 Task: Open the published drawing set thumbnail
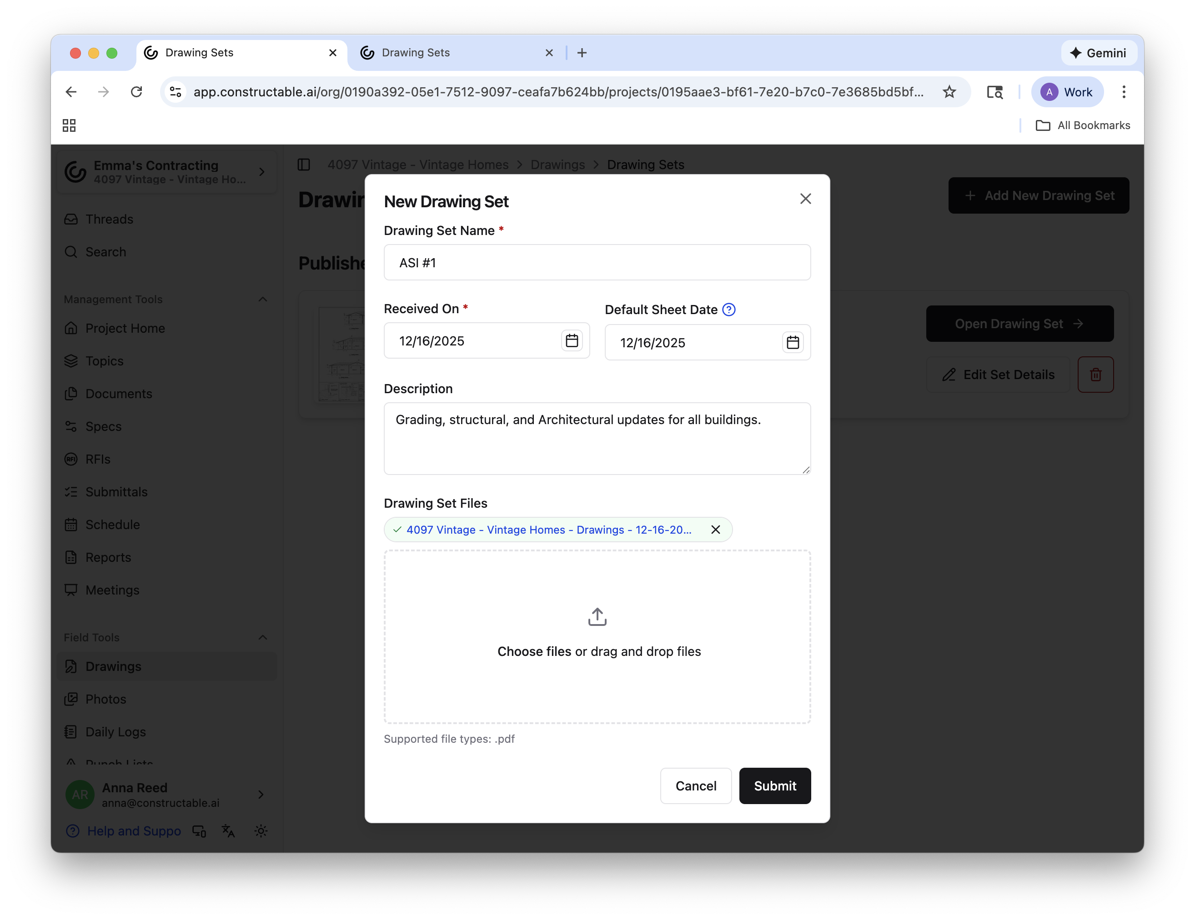pyautogui.click(x=341, y=355)
